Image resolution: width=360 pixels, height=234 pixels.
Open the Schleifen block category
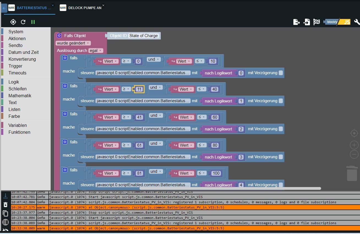click(x=18, y=89)
